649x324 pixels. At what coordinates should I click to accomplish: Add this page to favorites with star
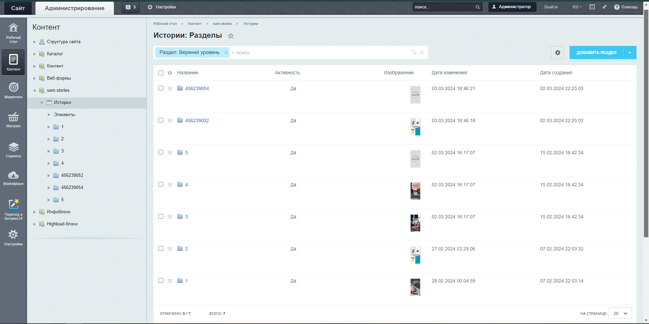pos(231,36)
